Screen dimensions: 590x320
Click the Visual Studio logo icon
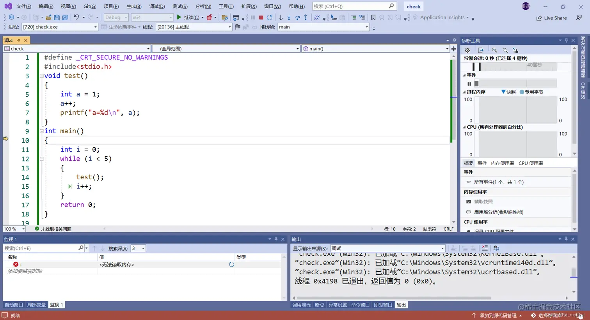click(x=8, y=6)
